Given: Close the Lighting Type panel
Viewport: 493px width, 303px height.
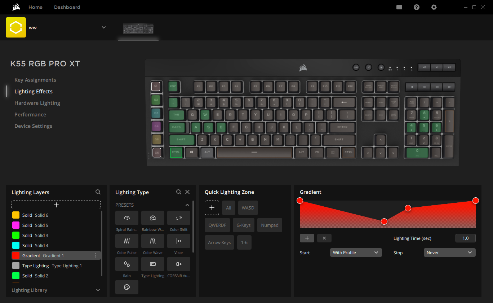Looking at the screenshot, I should 187,192.
